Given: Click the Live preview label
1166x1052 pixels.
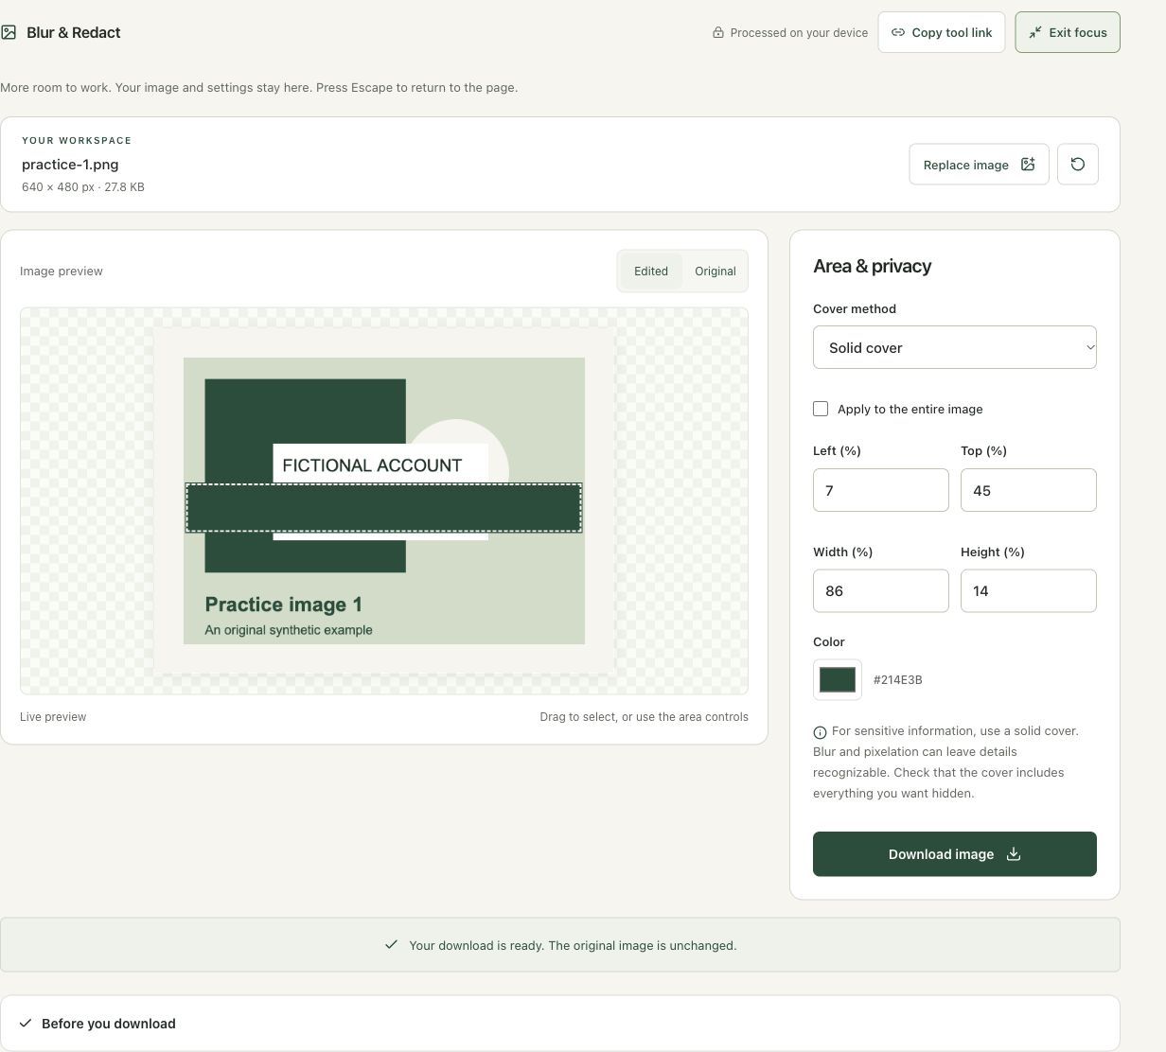Looking at the screenshot, I should [53, 716].
